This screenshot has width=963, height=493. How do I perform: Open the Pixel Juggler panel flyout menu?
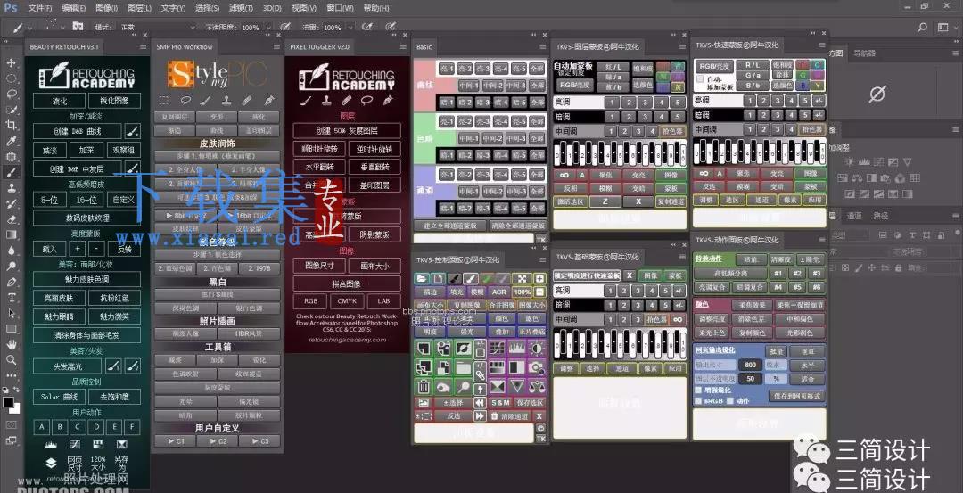pos(401,46)
